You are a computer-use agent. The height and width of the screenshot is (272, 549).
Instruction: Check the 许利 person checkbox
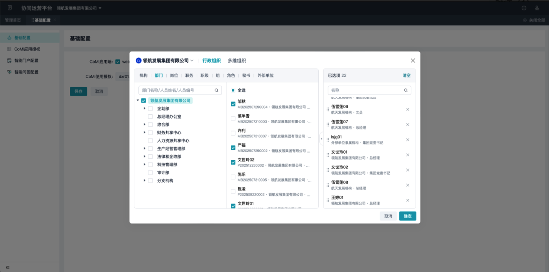click(x=233, y=133)
